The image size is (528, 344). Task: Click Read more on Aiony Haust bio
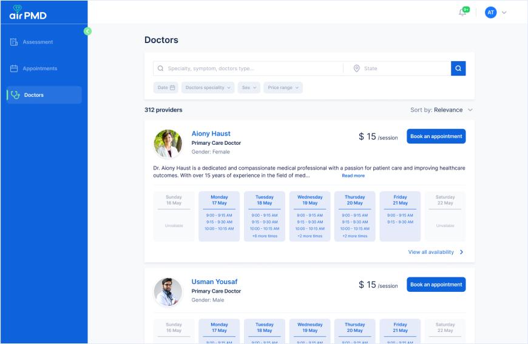353,176
